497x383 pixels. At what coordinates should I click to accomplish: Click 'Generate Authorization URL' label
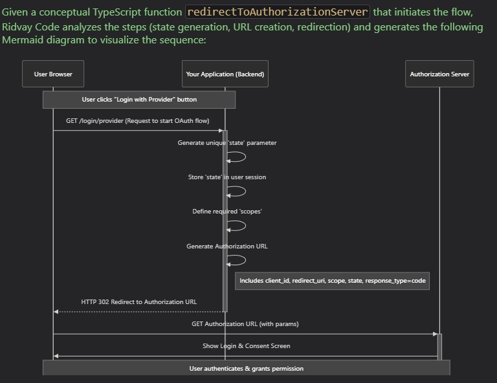227,246
